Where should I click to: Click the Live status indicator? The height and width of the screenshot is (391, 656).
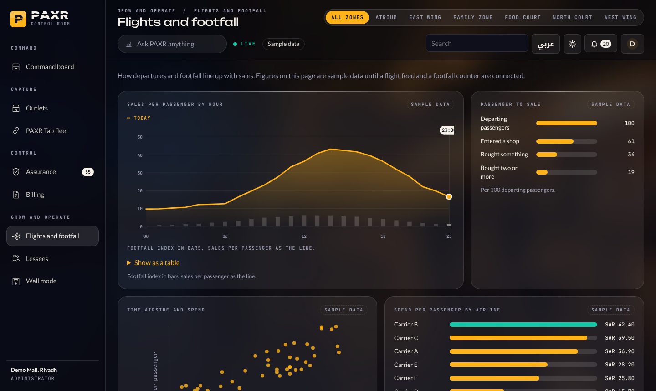tap(244, 44)
